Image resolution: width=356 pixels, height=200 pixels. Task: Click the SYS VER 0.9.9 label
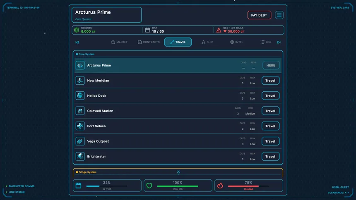tap(340, 8)
